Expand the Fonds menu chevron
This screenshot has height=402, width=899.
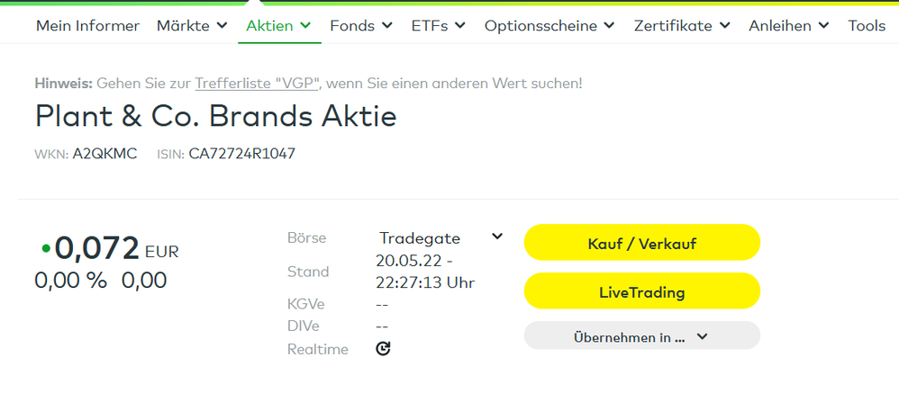387,26
